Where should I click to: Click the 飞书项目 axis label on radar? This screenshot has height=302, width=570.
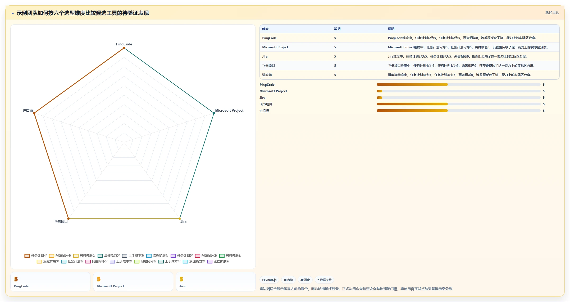pos(61,221)
